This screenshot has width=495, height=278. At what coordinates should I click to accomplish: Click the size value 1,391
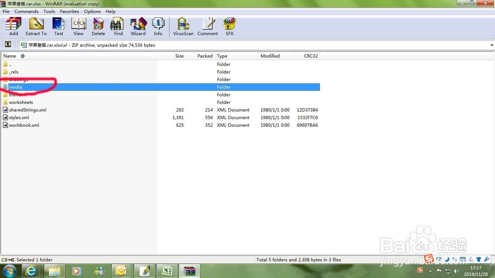[178, 117]
